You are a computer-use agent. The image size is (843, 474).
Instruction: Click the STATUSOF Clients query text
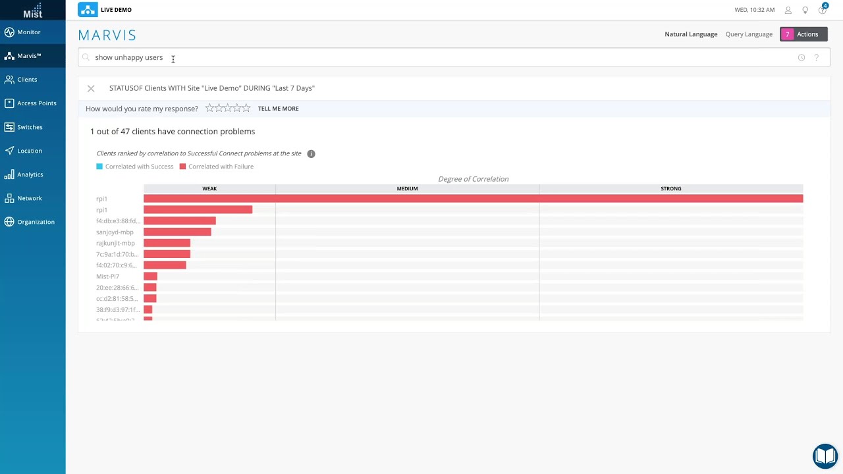pos(212,88)
